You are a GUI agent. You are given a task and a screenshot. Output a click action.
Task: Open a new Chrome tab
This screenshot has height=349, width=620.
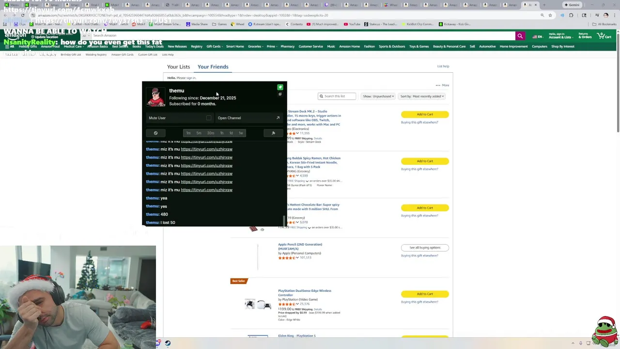[x=544, y=5]
